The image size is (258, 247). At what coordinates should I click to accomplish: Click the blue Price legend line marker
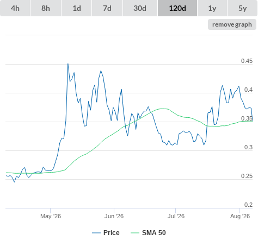[96, 233]
